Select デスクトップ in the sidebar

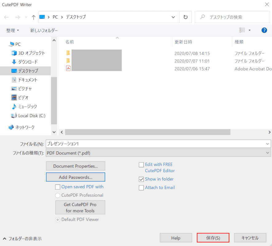[25, 71]
